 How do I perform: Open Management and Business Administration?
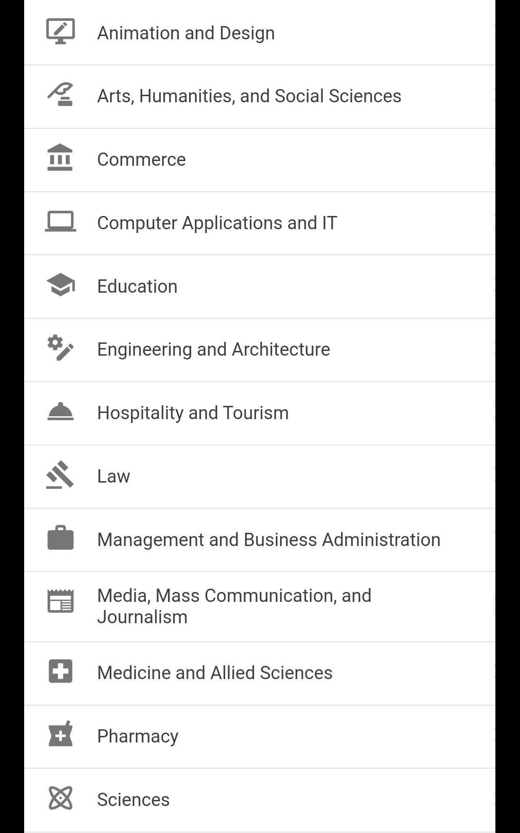[x=269, y=540]
